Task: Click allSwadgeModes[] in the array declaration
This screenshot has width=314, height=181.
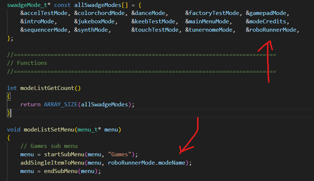Action: (101, 5)
